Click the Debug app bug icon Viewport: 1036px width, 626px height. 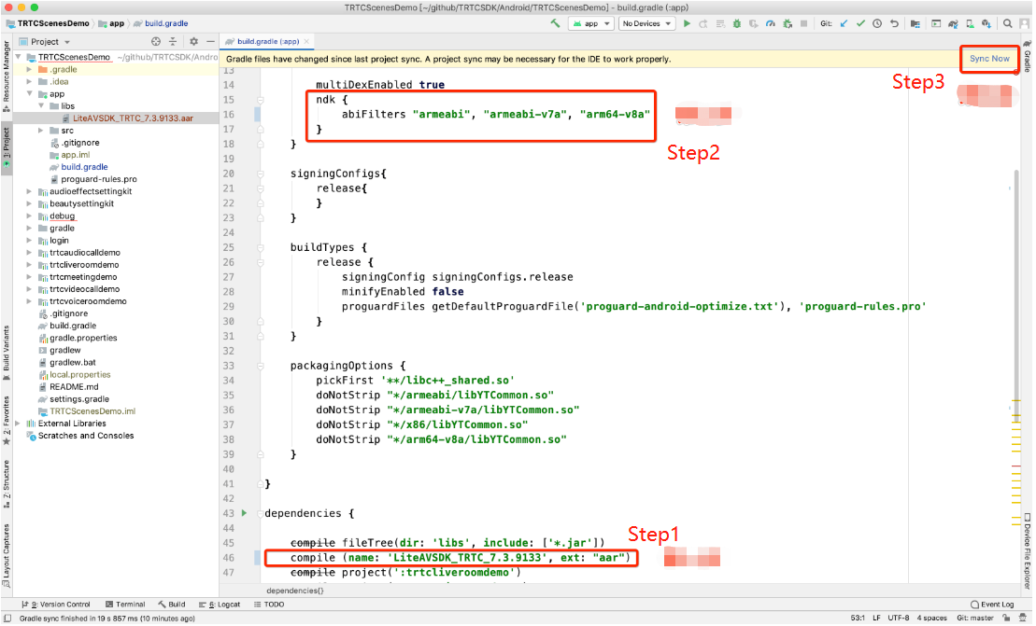737,23
